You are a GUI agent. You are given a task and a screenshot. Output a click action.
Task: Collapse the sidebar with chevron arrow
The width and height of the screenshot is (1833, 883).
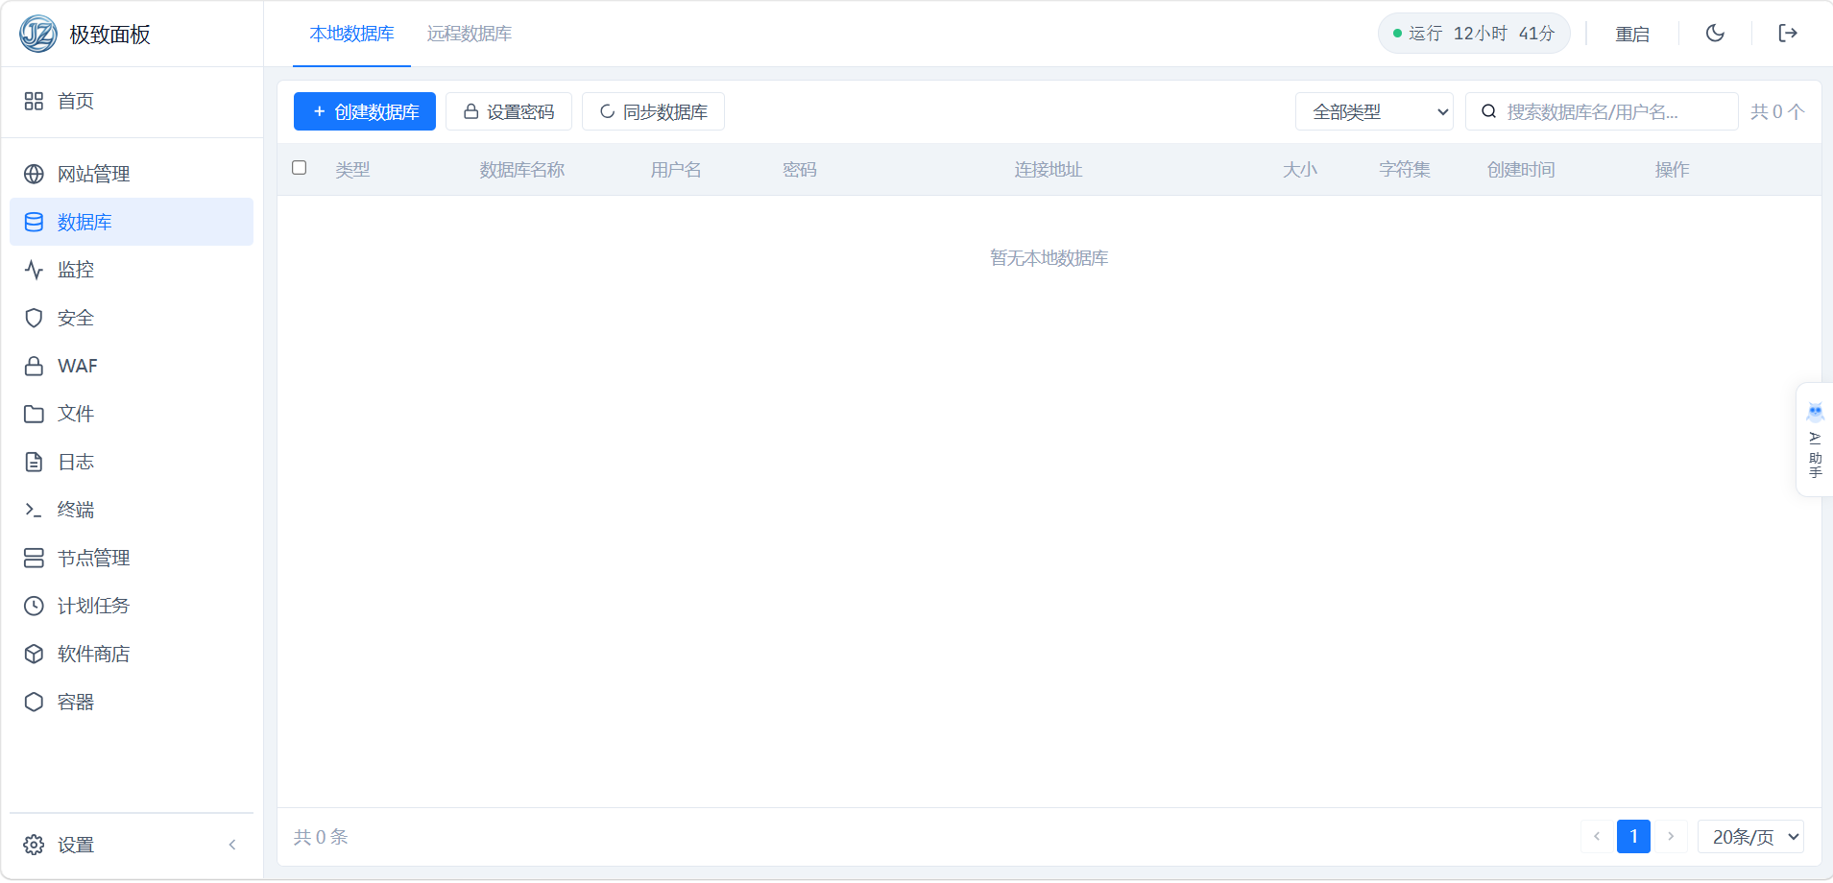point(232,845)
